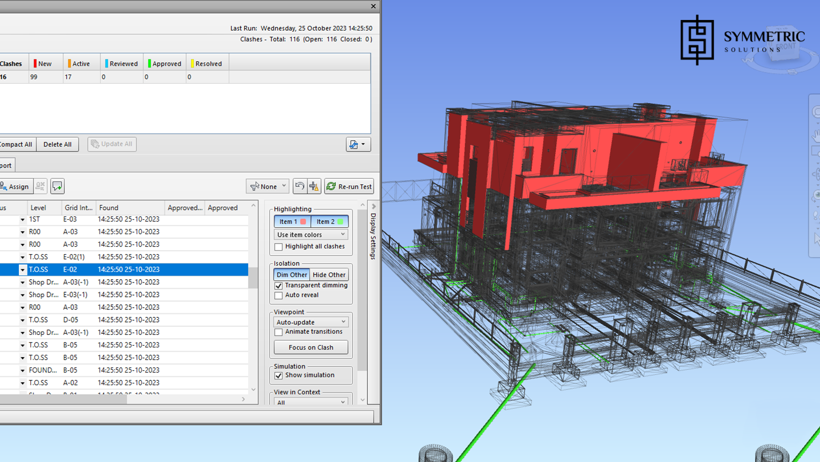This screenshot has height=462, width=820.
Task: Expand the Auto-update viewpoint dropdown
Action: [311, 322]
